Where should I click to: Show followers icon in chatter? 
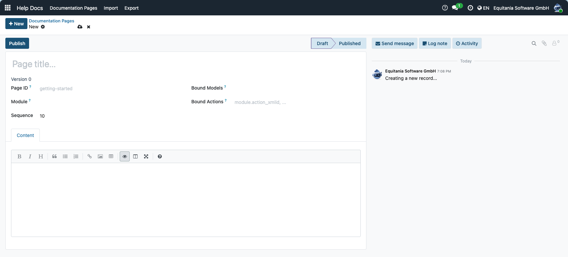point(556,43)
